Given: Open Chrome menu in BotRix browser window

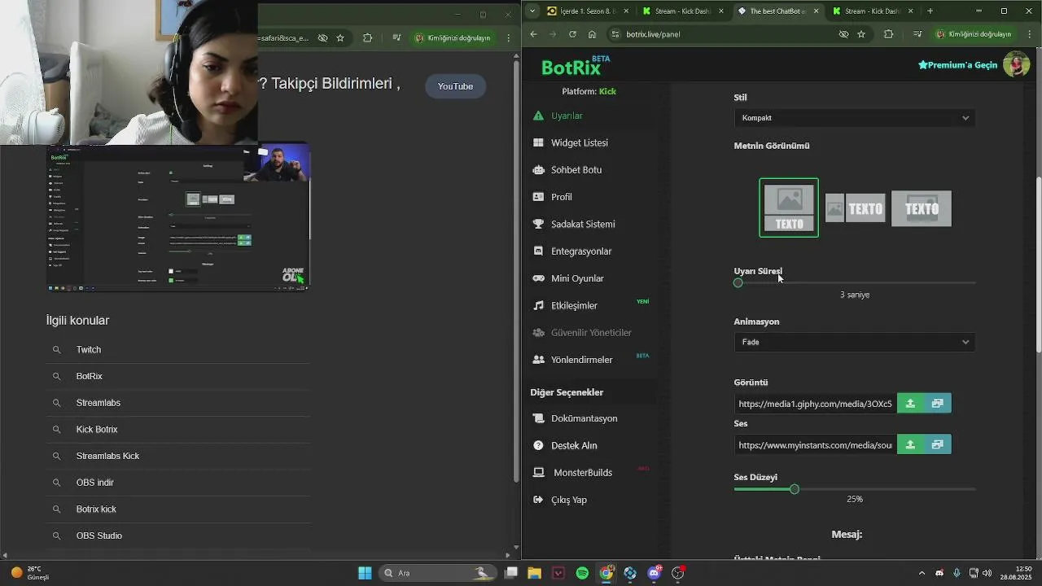Looking at the screenshot, I should 1028,34.
